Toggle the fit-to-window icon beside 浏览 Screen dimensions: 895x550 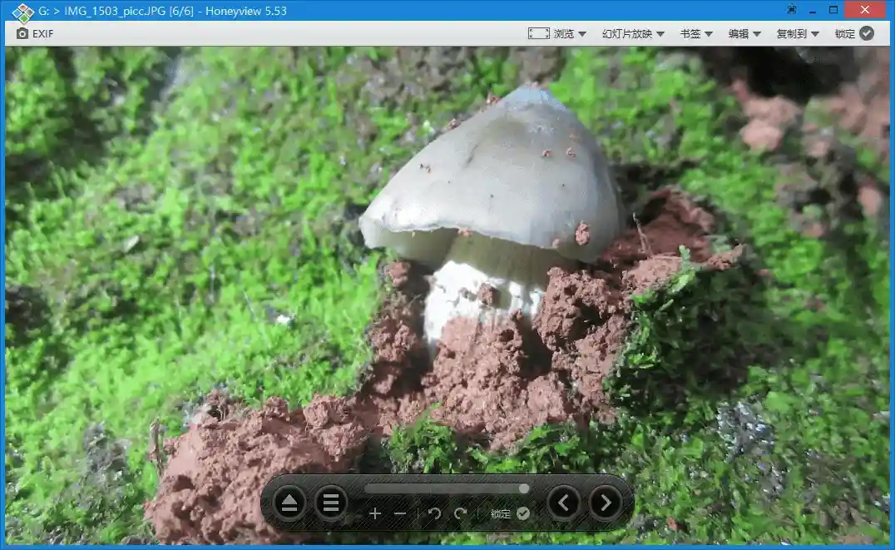[538, 33]
